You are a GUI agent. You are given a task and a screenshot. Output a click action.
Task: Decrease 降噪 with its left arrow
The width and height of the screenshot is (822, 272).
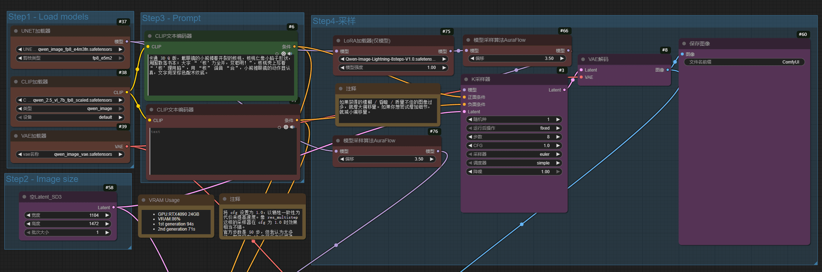[470, 172]
